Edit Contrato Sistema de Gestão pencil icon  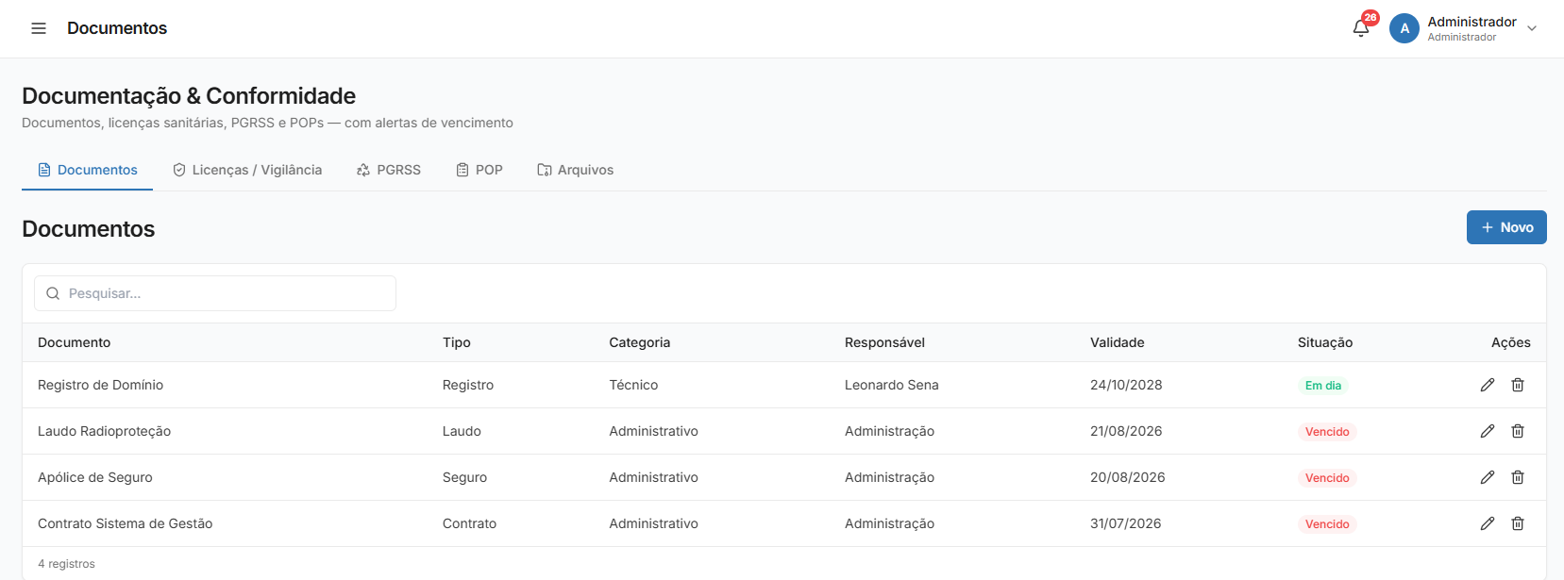pyautogui.click(x=1488, y=523)
